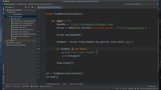161x90 pixels.
Task: Start debugging with the green bug icon
Action: pyautogui.click(x=148, y=4)
